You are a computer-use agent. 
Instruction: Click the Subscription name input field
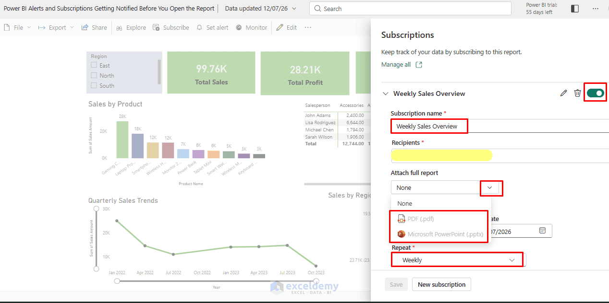[x=499, y=126]
